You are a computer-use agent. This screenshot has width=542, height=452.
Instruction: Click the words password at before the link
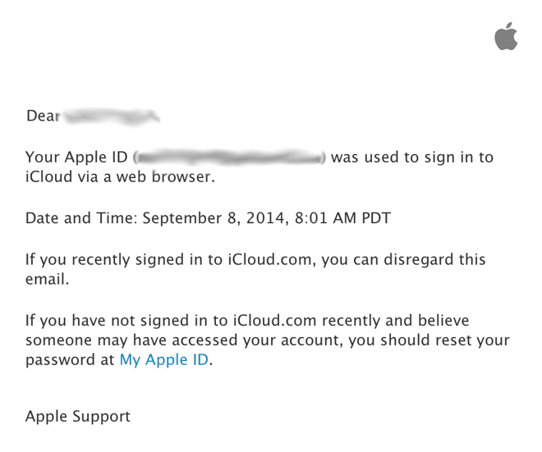[70, 360]
